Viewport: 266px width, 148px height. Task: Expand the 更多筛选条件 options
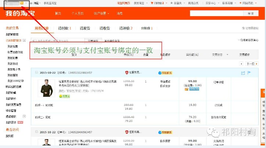click(113, 41)
